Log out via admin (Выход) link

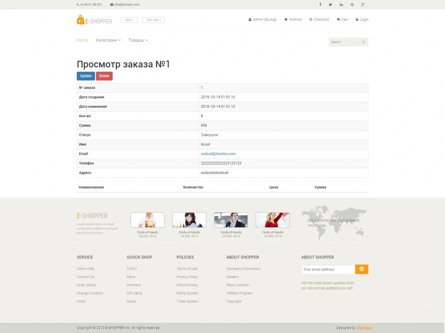pos(263,20)
